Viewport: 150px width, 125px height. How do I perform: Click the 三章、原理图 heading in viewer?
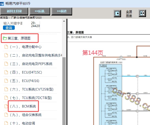pyautogui.click(x=75, y=32)
